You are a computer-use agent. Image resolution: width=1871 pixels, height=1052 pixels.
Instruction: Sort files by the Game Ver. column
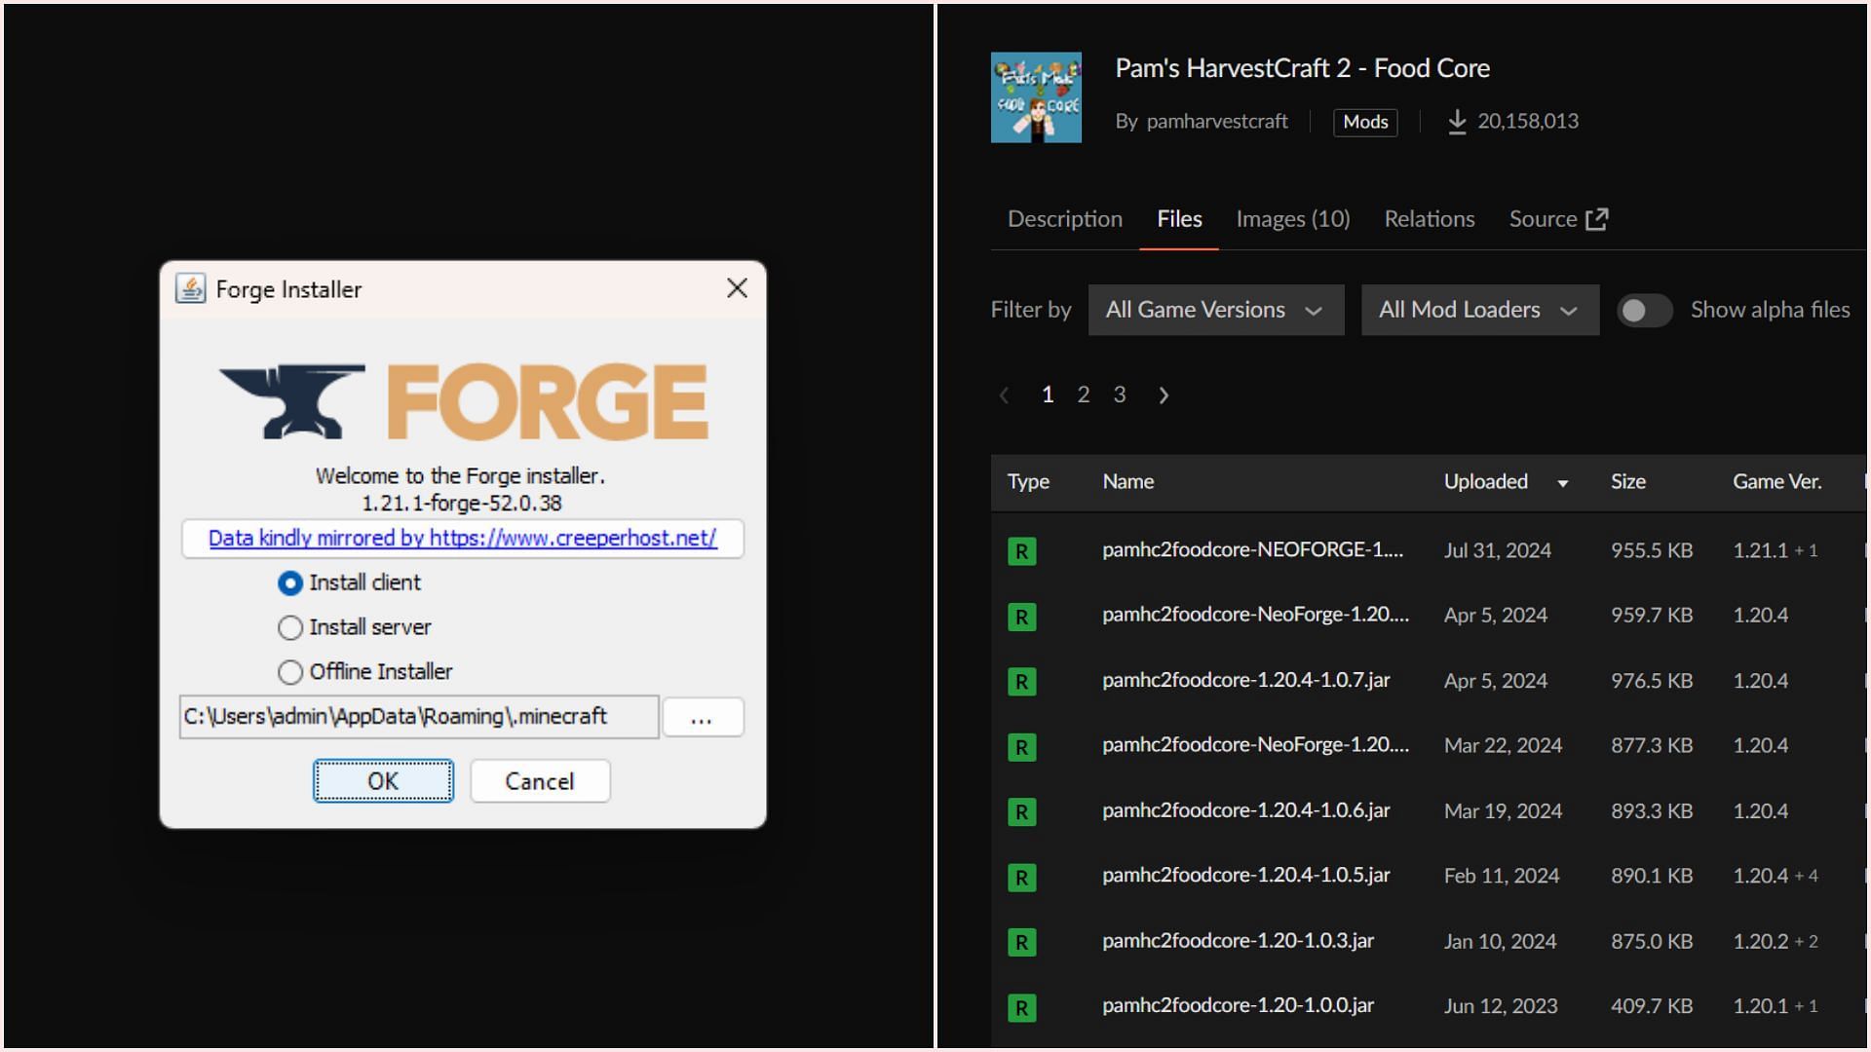point(1777,482)
